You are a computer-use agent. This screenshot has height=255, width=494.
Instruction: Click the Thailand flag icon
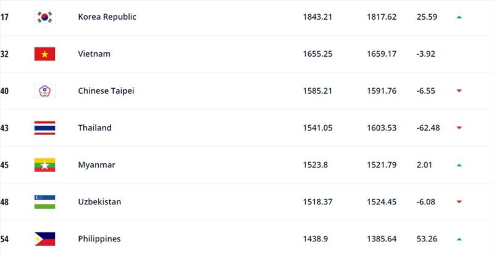[x=44, y=128]
